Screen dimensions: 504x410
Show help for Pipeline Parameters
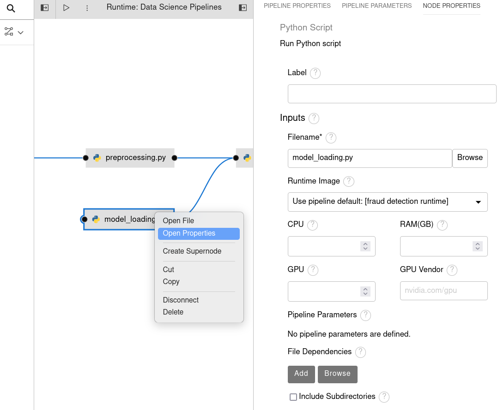tap(366, 315)
